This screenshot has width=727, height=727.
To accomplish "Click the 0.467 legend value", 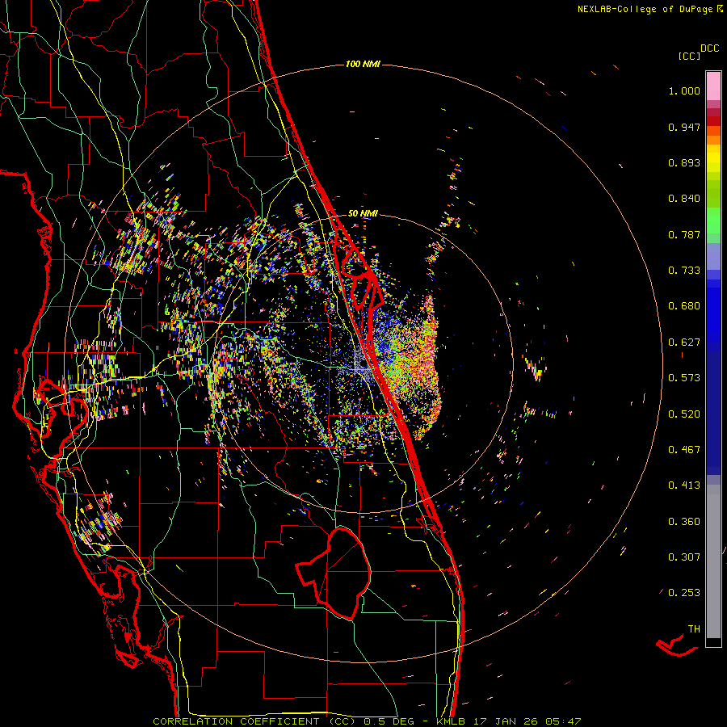I will (x=684, y=450).
